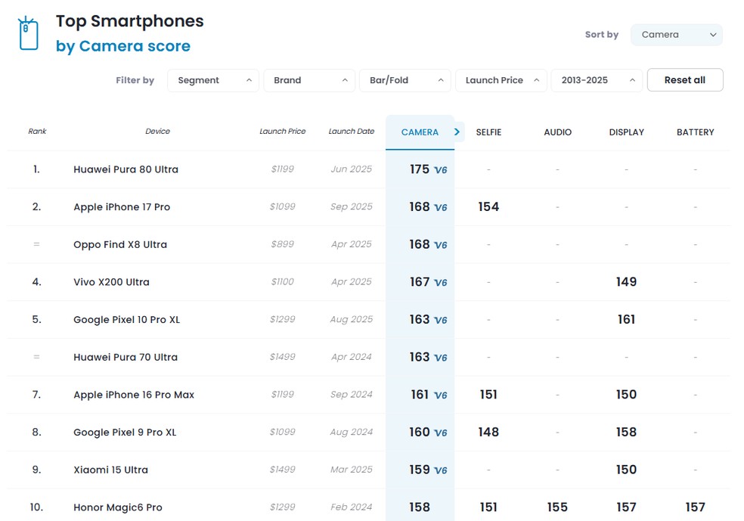This screenshot has height=521, width=744.
Task: Open Huawei Pura 80 Ultra device link
Action: (x=126, y=169)
